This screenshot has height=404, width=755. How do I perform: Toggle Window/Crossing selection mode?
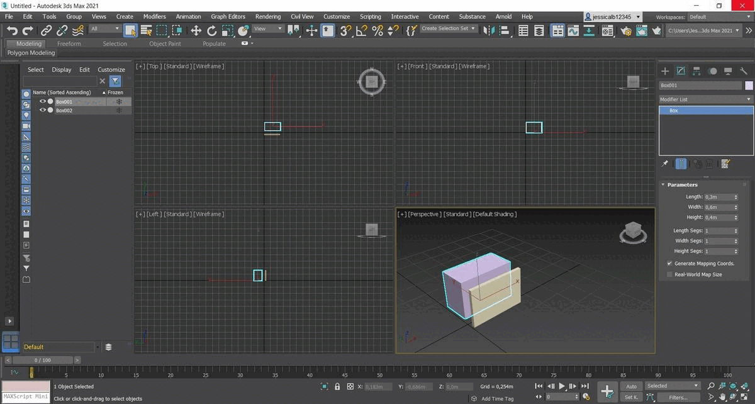coord(177,30)
